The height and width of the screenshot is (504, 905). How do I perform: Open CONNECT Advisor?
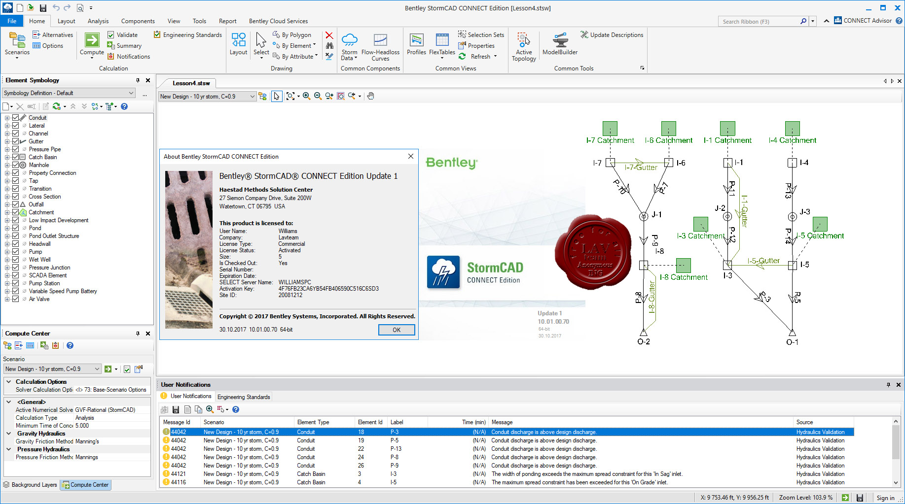[863, 21]
